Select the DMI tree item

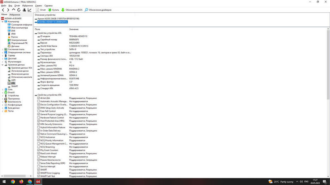(x=13, y=31)
